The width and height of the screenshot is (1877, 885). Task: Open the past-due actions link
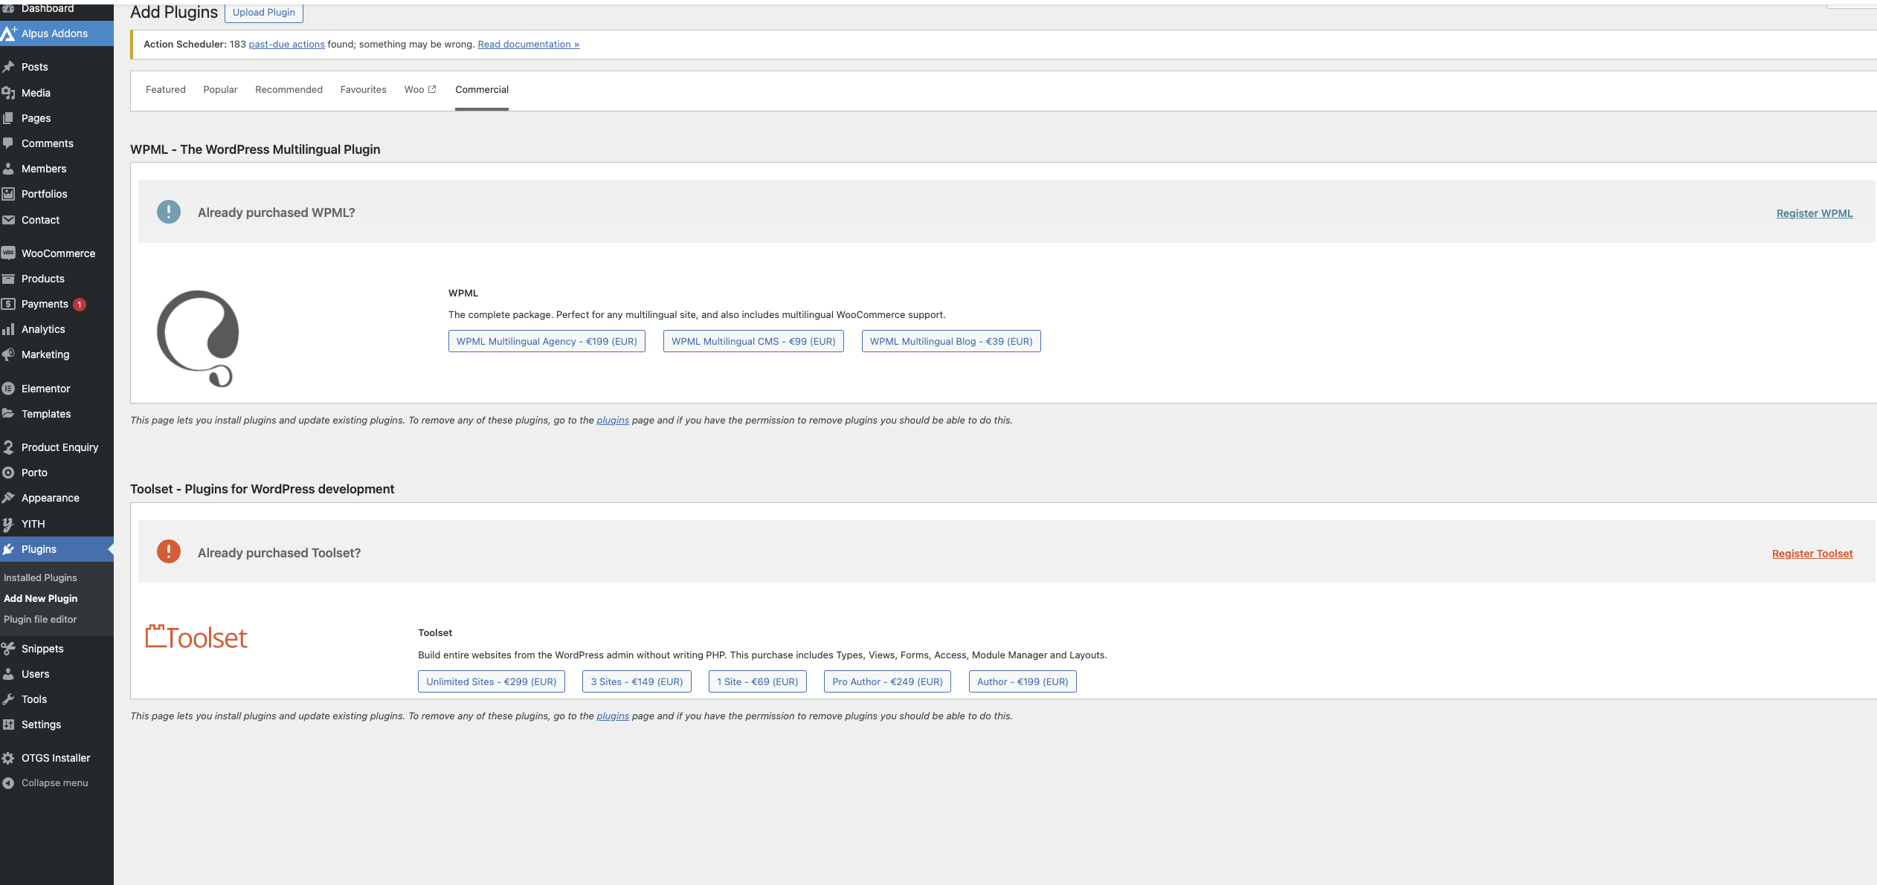(x=286, y=45)
